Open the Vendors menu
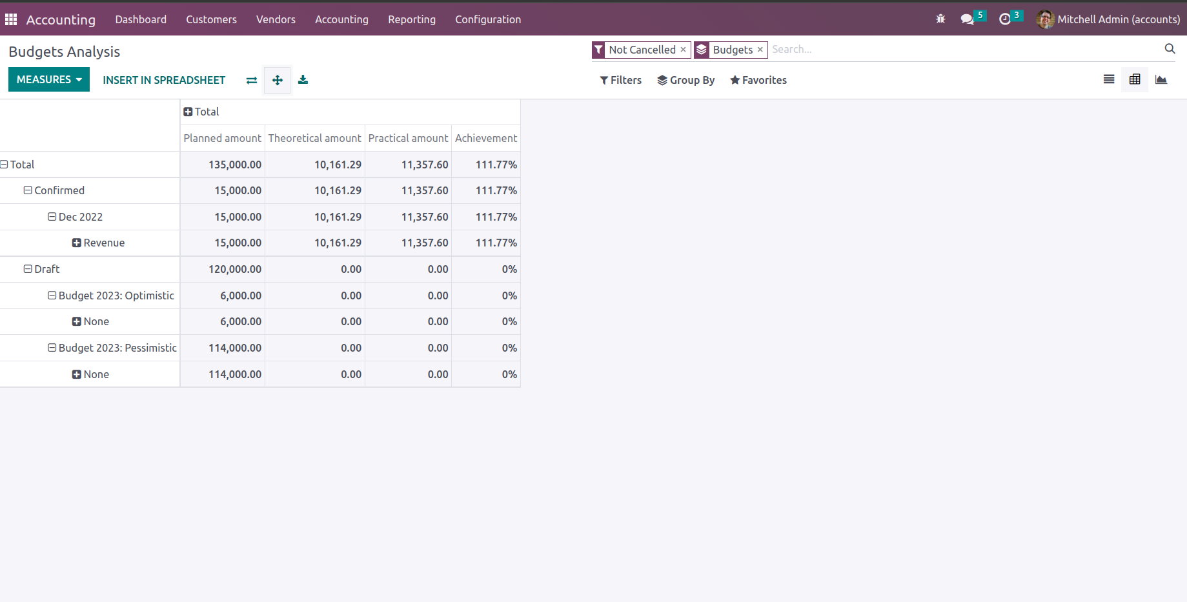The image size is (1187, 602). pyautogui.click(x=276, y=19)
